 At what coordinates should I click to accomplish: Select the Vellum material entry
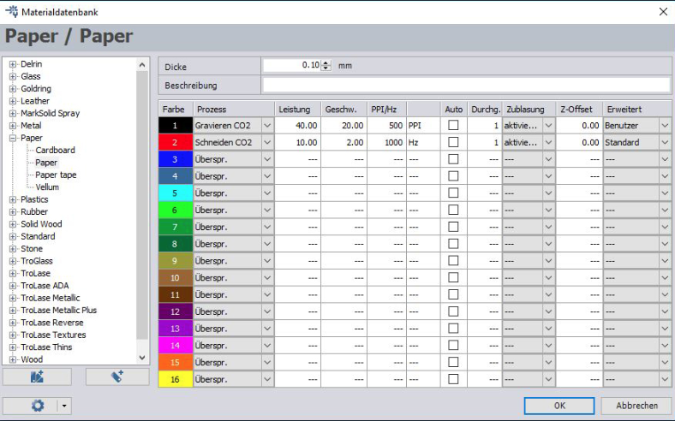click(x=47, y=187)
